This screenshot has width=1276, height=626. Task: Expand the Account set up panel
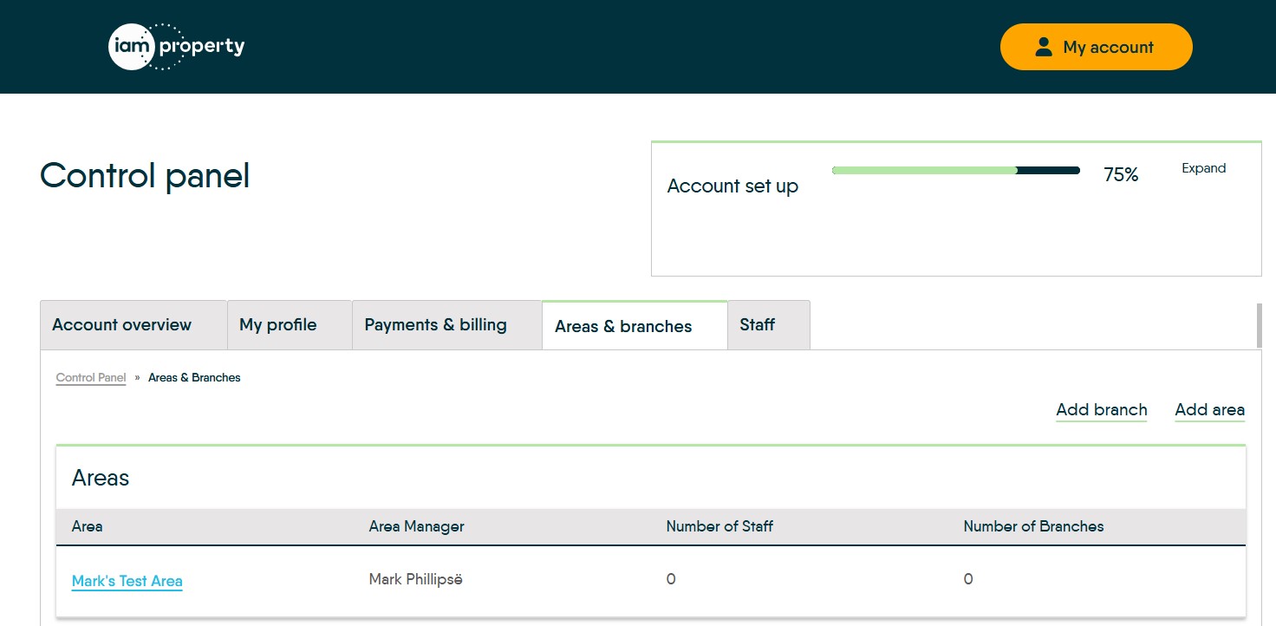[1203, 168]
